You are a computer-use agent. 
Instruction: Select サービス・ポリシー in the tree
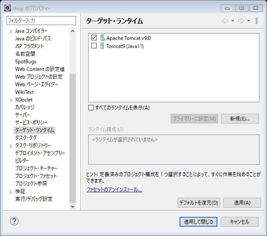31,123
